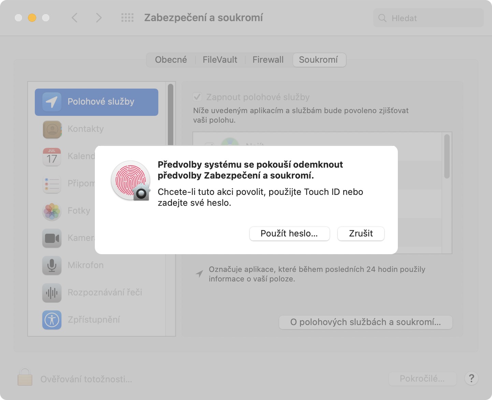Click the Mikrofon microphone icon
This screenshot has height=400, width=492.
pyautogui.click(x=52, y=265)
